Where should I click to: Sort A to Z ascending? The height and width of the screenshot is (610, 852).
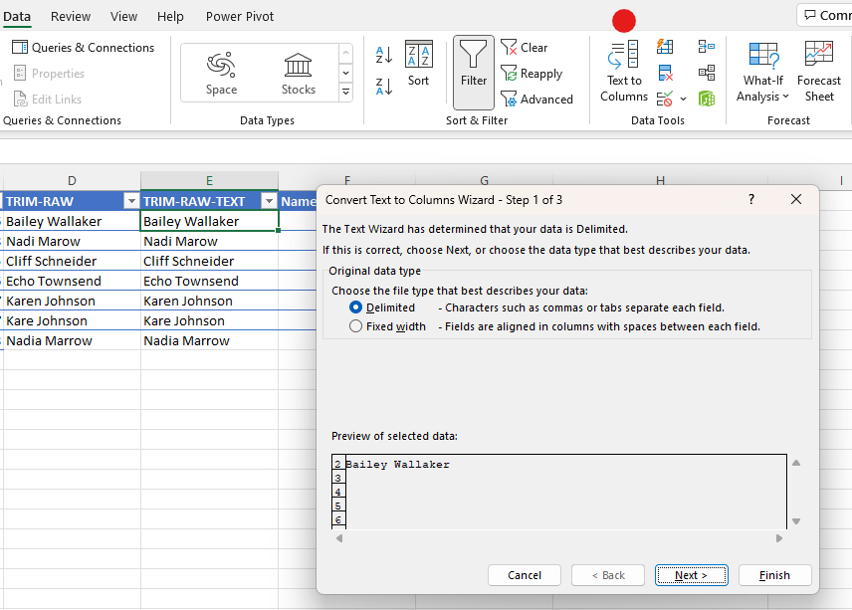click(x=384, y=55)
